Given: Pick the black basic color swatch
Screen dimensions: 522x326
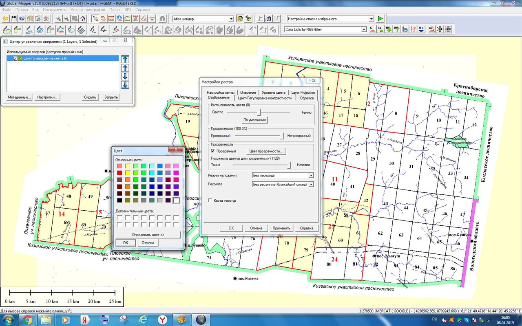Looking at the screenshot, I should pyautogui.click(x=119, y=200).
